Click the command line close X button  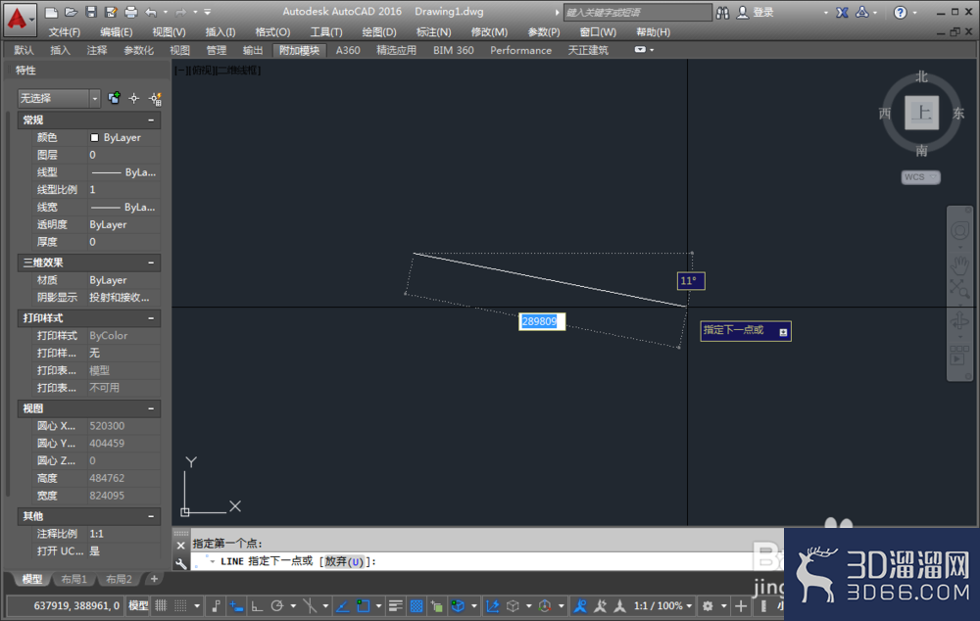180,546
